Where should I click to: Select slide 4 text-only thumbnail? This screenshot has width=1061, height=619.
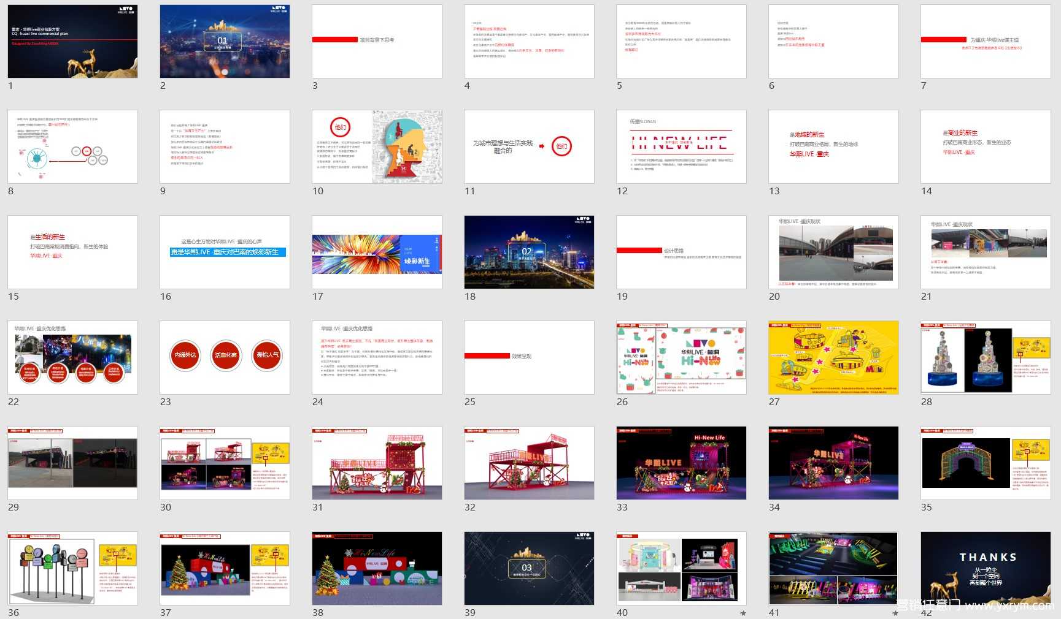pyautogui.click(x=529, y=41)
